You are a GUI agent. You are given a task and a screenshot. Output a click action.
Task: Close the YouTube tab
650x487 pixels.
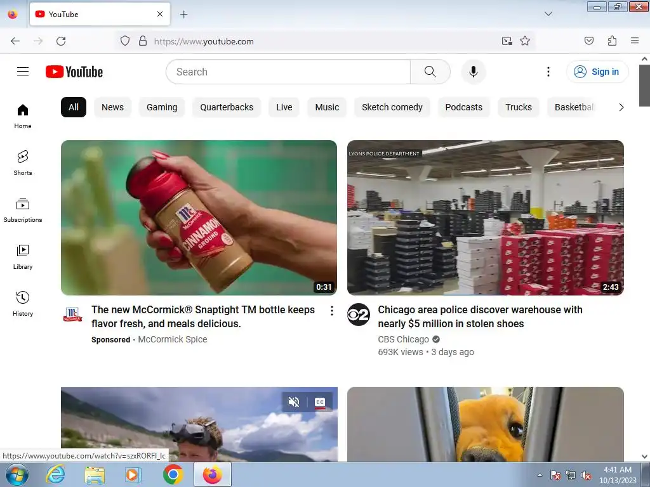pyautogui.click(x=160, y=14)
